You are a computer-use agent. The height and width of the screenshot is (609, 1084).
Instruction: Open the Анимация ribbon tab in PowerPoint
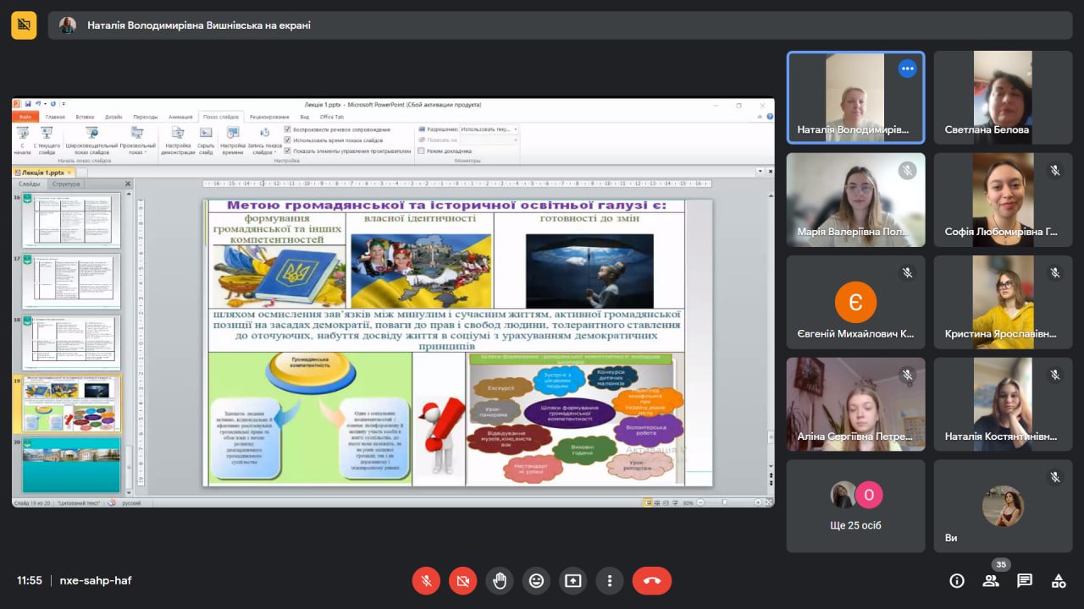point(180,117)
